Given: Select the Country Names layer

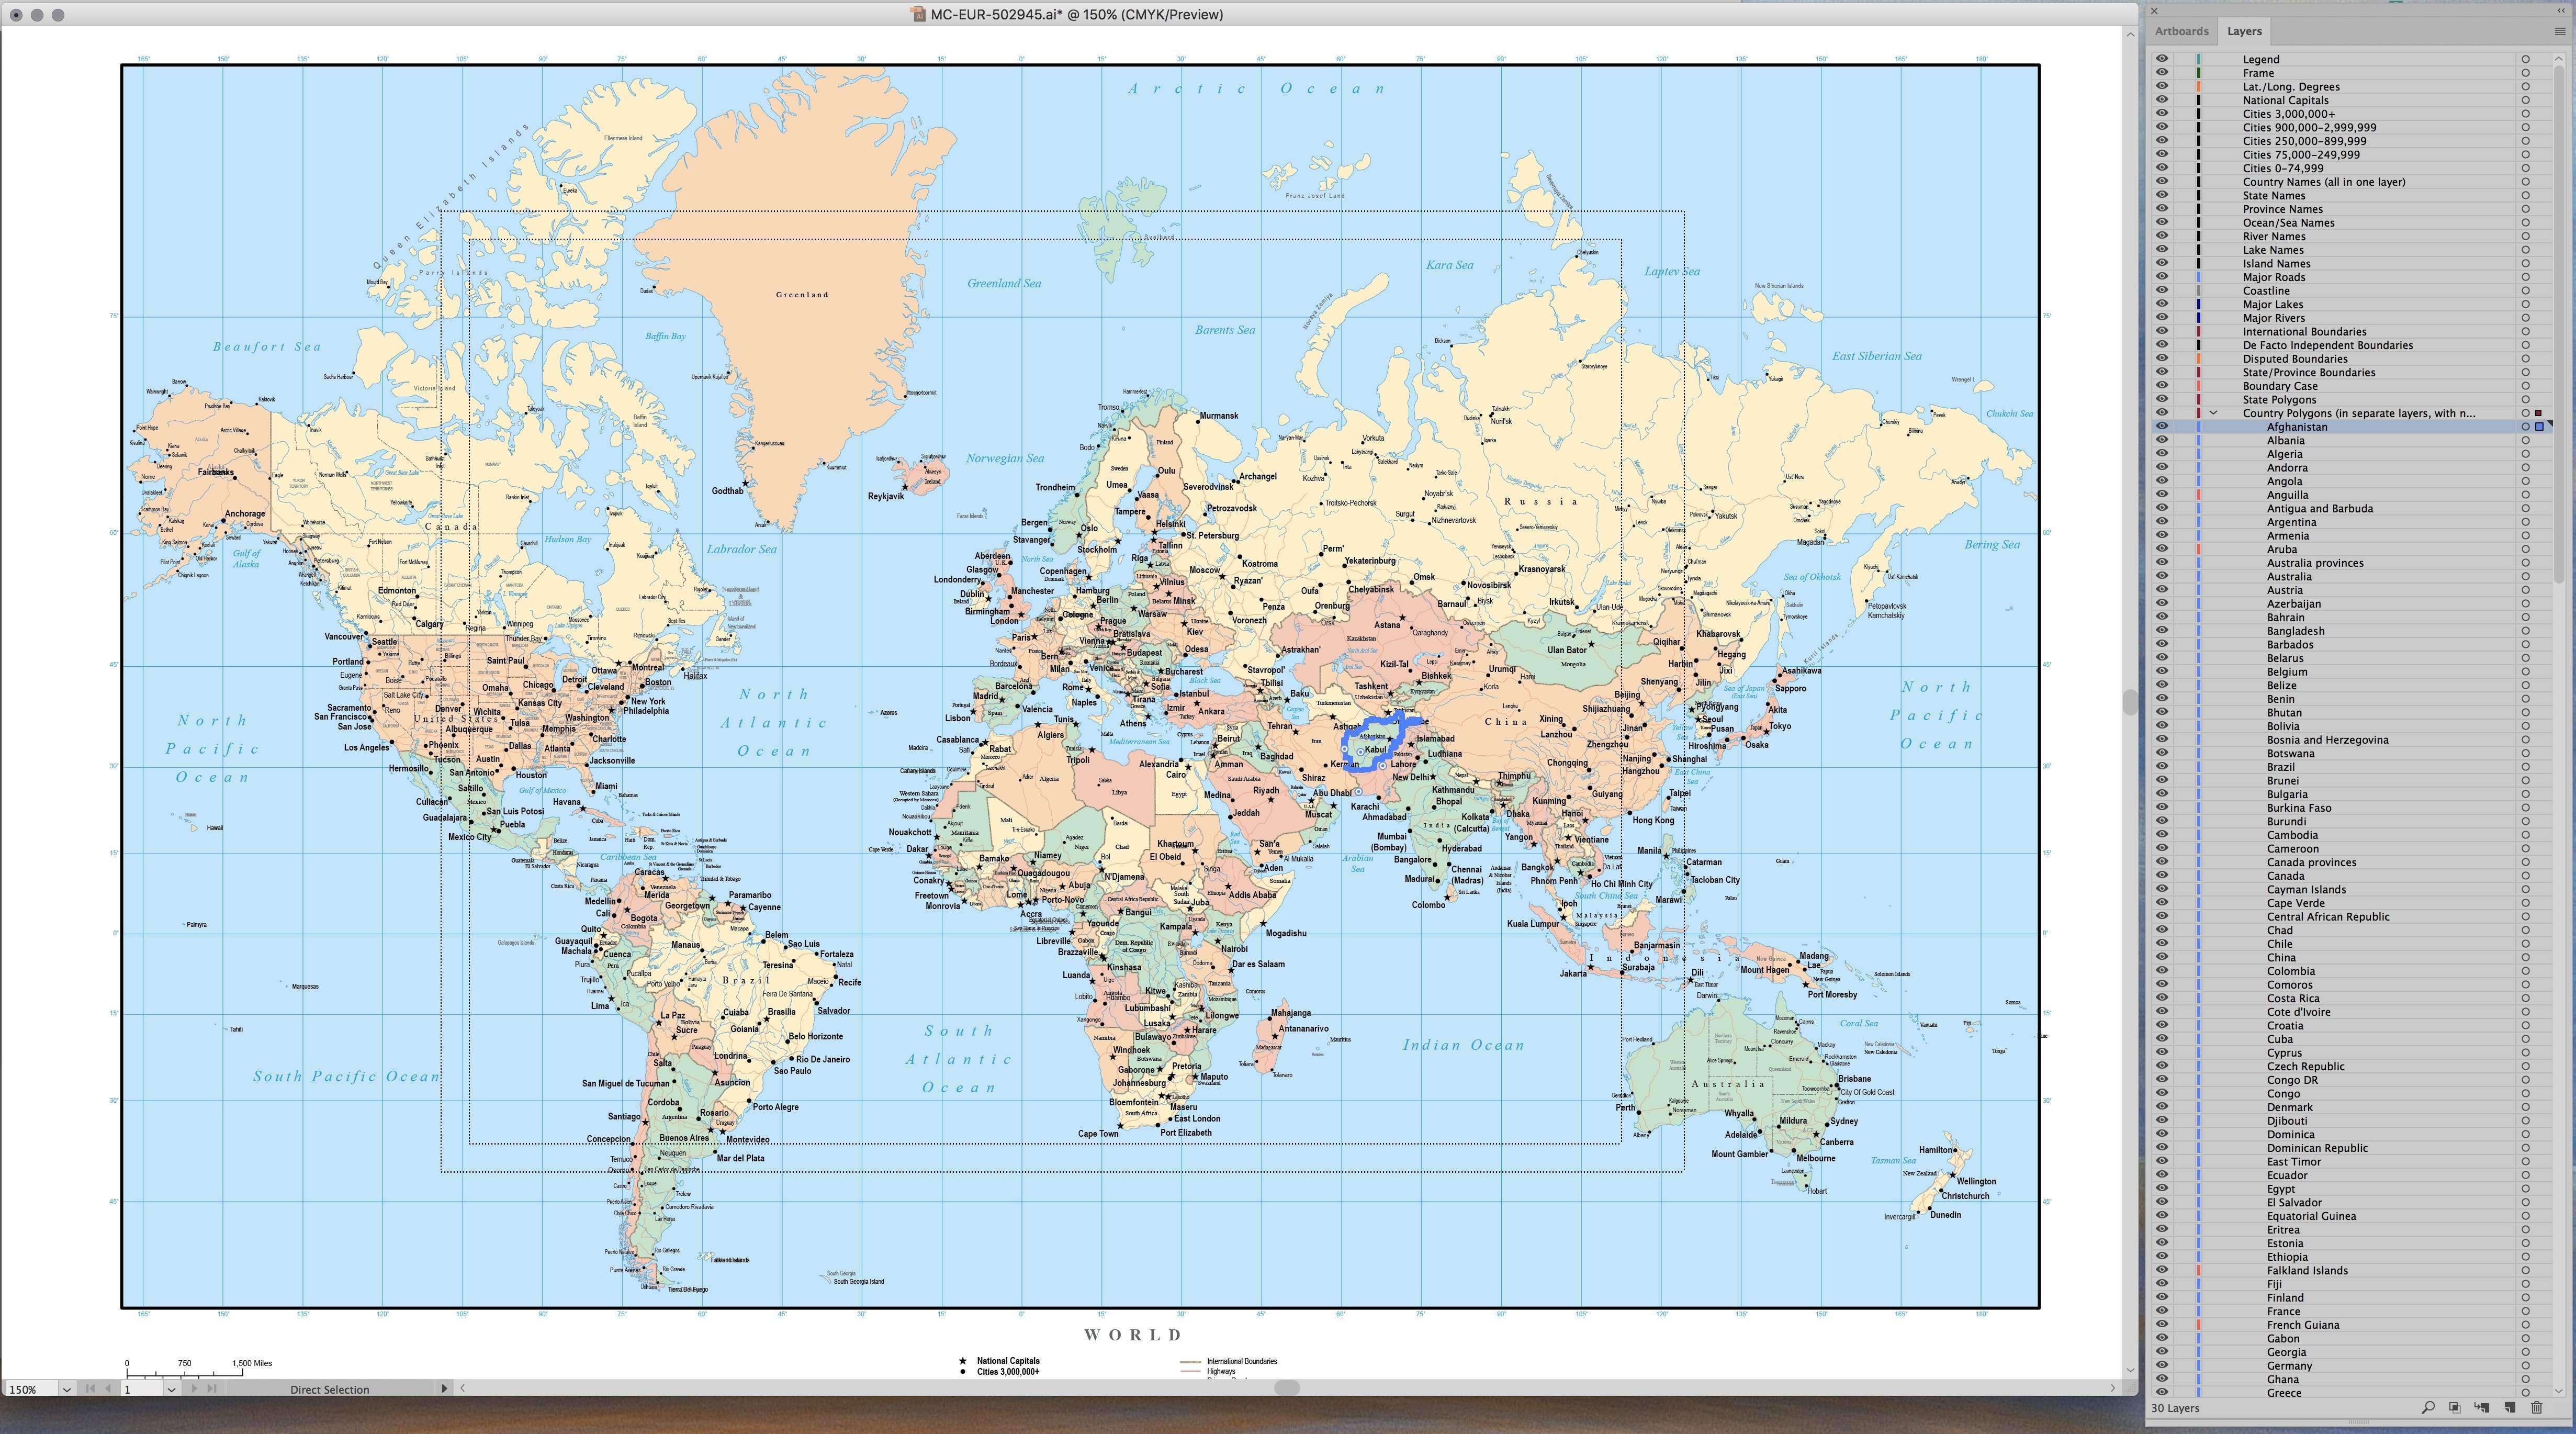Looking at the screenshot, I should (2351, 182).
